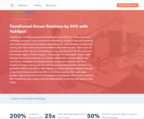
Task: Go to the Pricing page
Action: [x=37, y=5]
